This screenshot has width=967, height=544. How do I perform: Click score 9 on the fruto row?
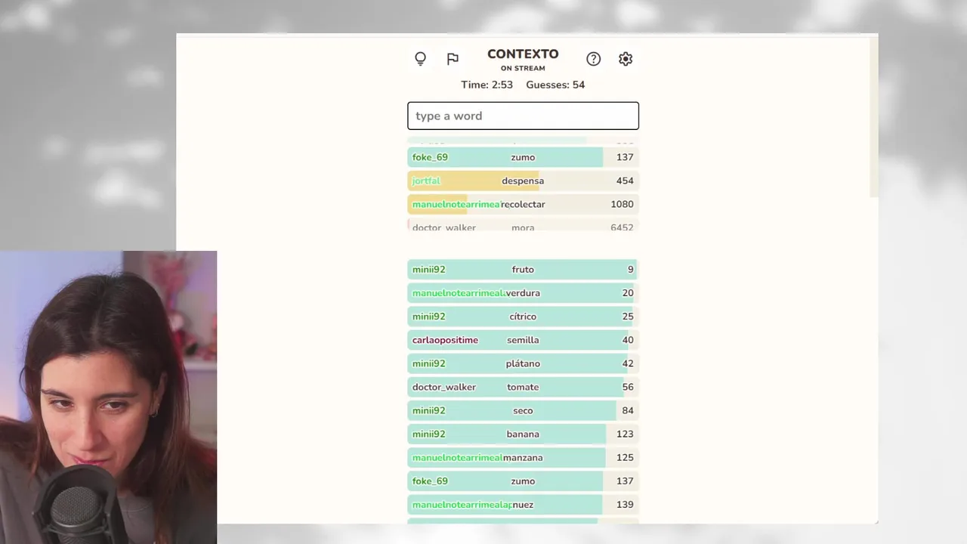tap(630, 270)
